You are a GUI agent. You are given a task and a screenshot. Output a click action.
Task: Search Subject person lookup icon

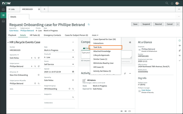[35, 66]
